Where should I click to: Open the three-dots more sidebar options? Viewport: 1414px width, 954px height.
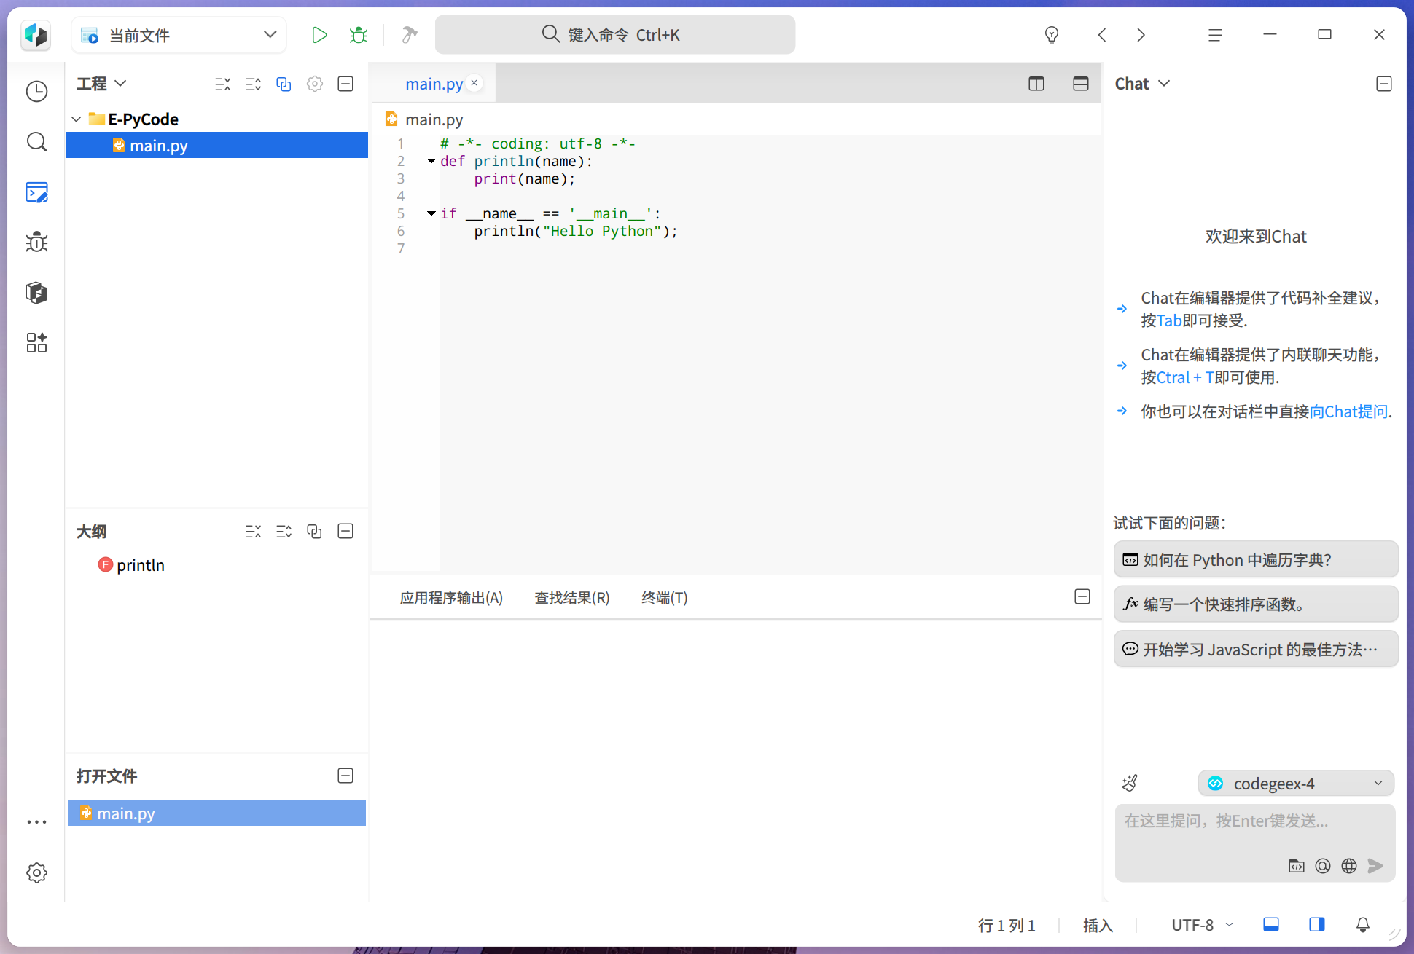36,822
